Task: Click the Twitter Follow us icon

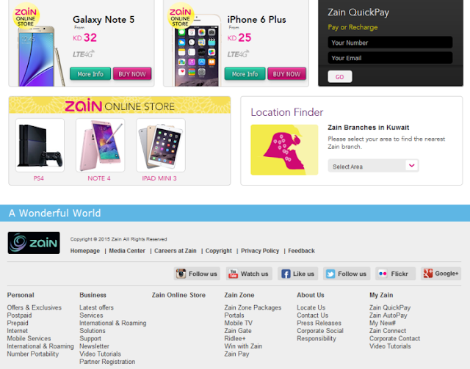Action: (330, 274)
